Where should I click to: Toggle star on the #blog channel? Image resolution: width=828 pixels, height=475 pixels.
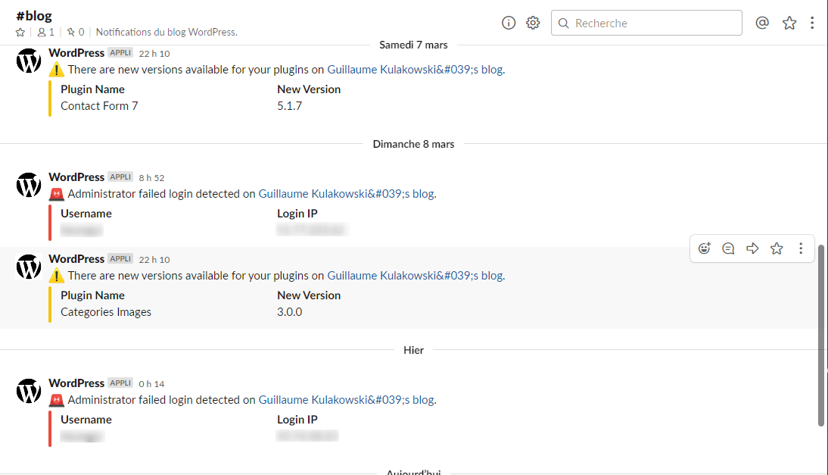pyautogui.click(x=20, y=33)
